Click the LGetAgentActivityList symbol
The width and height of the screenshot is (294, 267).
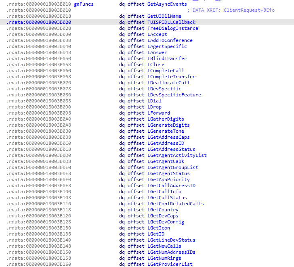pyautogui.click(x=177, y=155)
